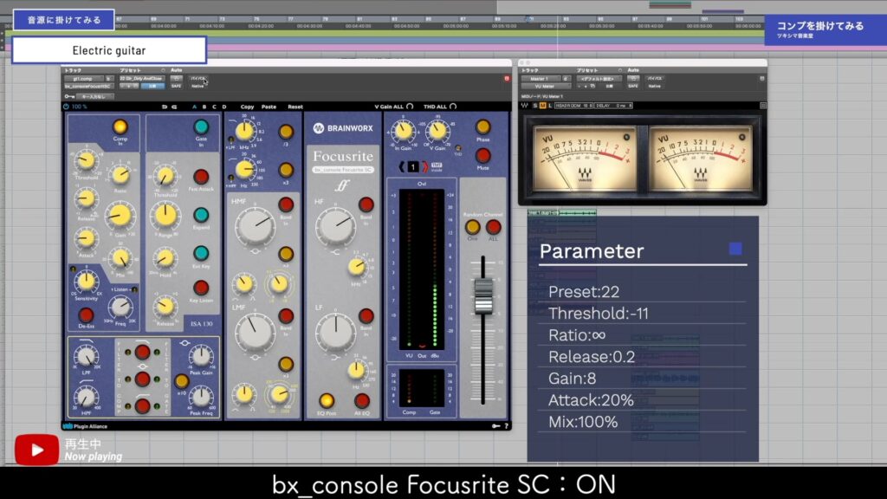Screen dimensions: 887x499
Task: Click the In Gain knob
Action: pos(403,132)
